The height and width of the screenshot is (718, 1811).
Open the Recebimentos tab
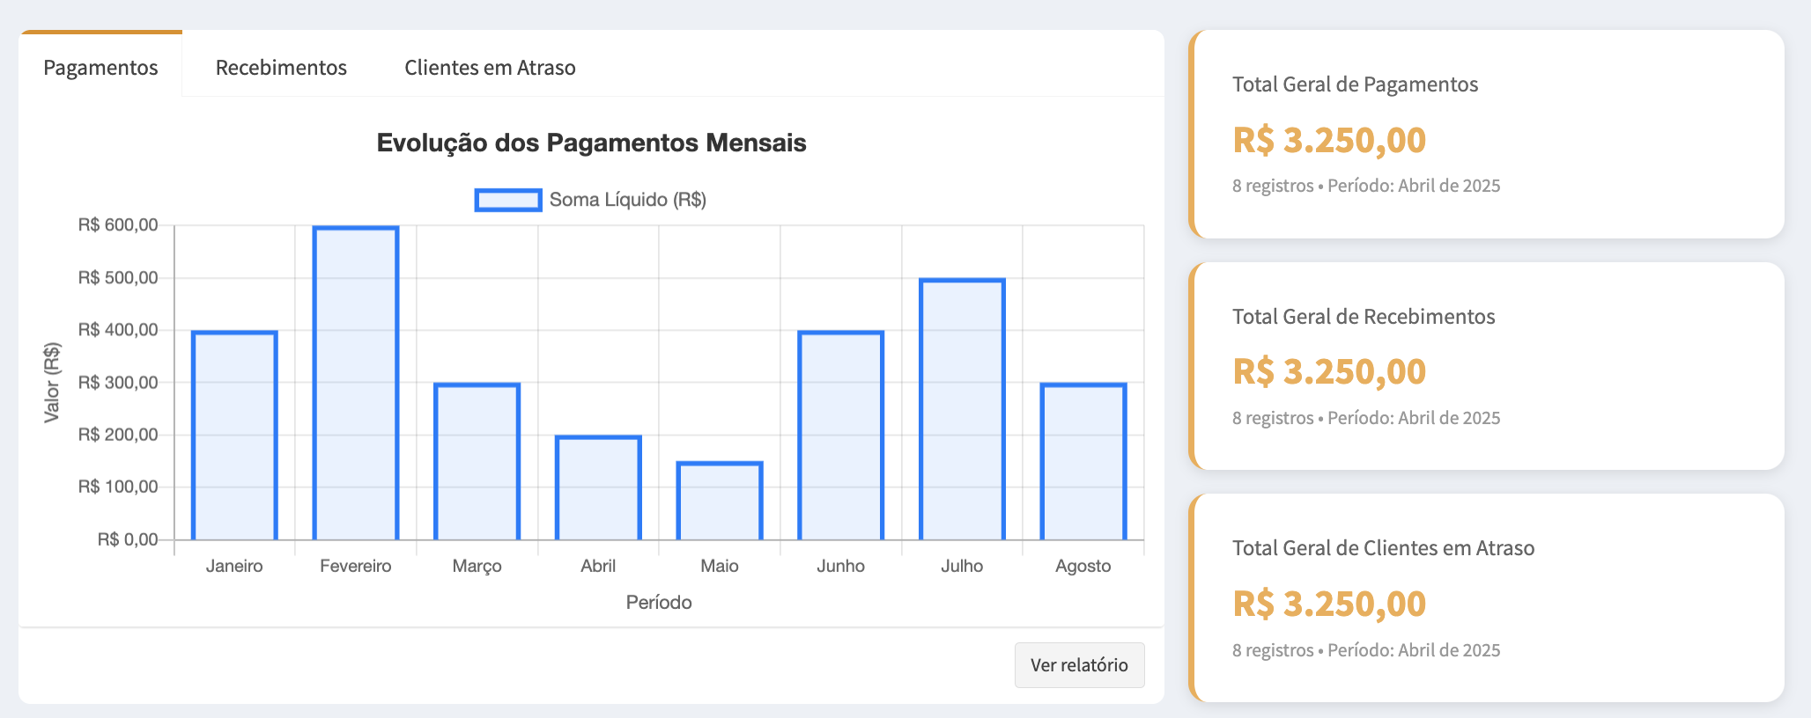[281, 68]
